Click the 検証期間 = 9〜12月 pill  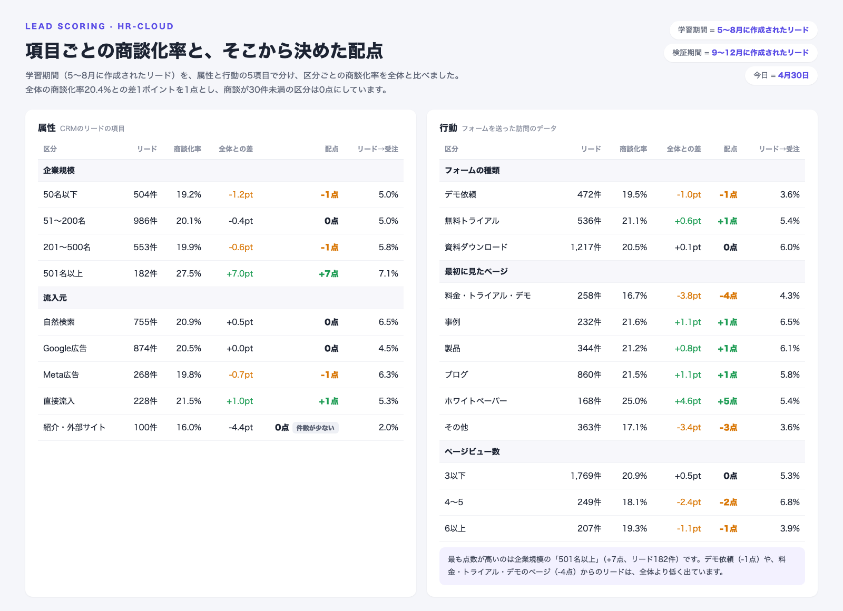click(740, 53)
